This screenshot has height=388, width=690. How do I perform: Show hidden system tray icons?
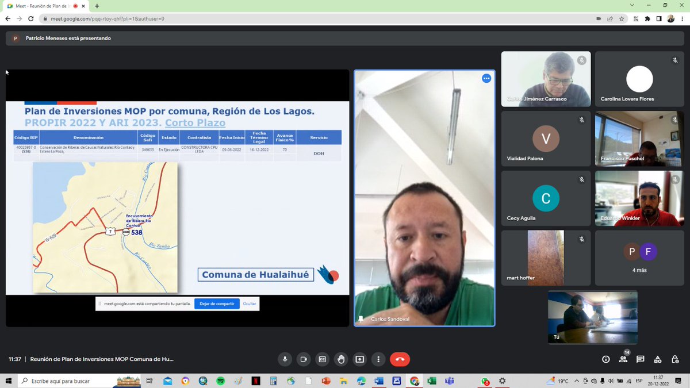point(577,381)
